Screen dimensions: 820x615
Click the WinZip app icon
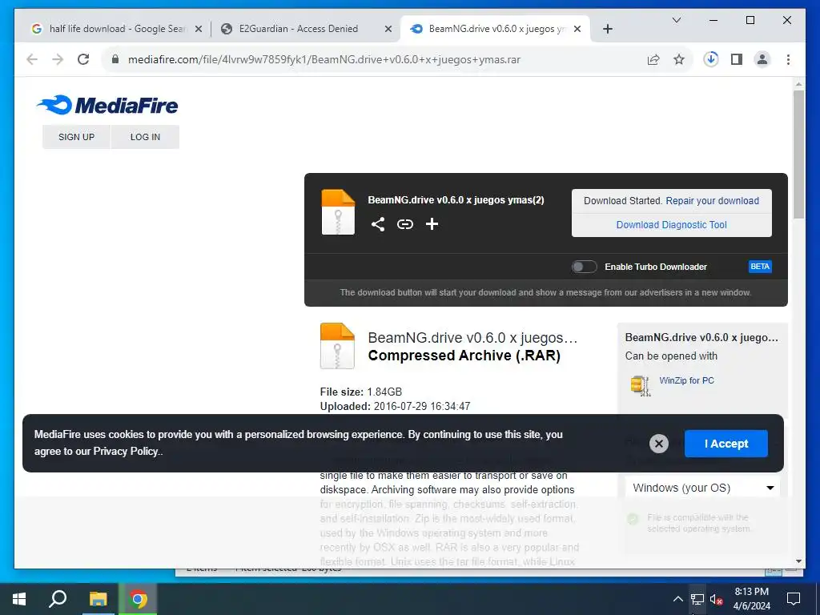tap(640, 385)
